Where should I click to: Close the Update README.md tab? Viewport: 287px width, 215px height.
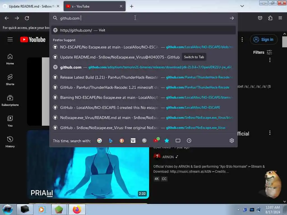pyautogui.click(x=58, y=6)
